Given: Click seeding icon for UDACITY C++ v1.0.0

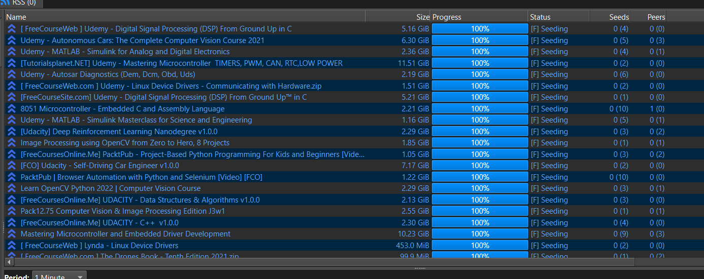Looking at the screenshot, I should tap(12, 223).
